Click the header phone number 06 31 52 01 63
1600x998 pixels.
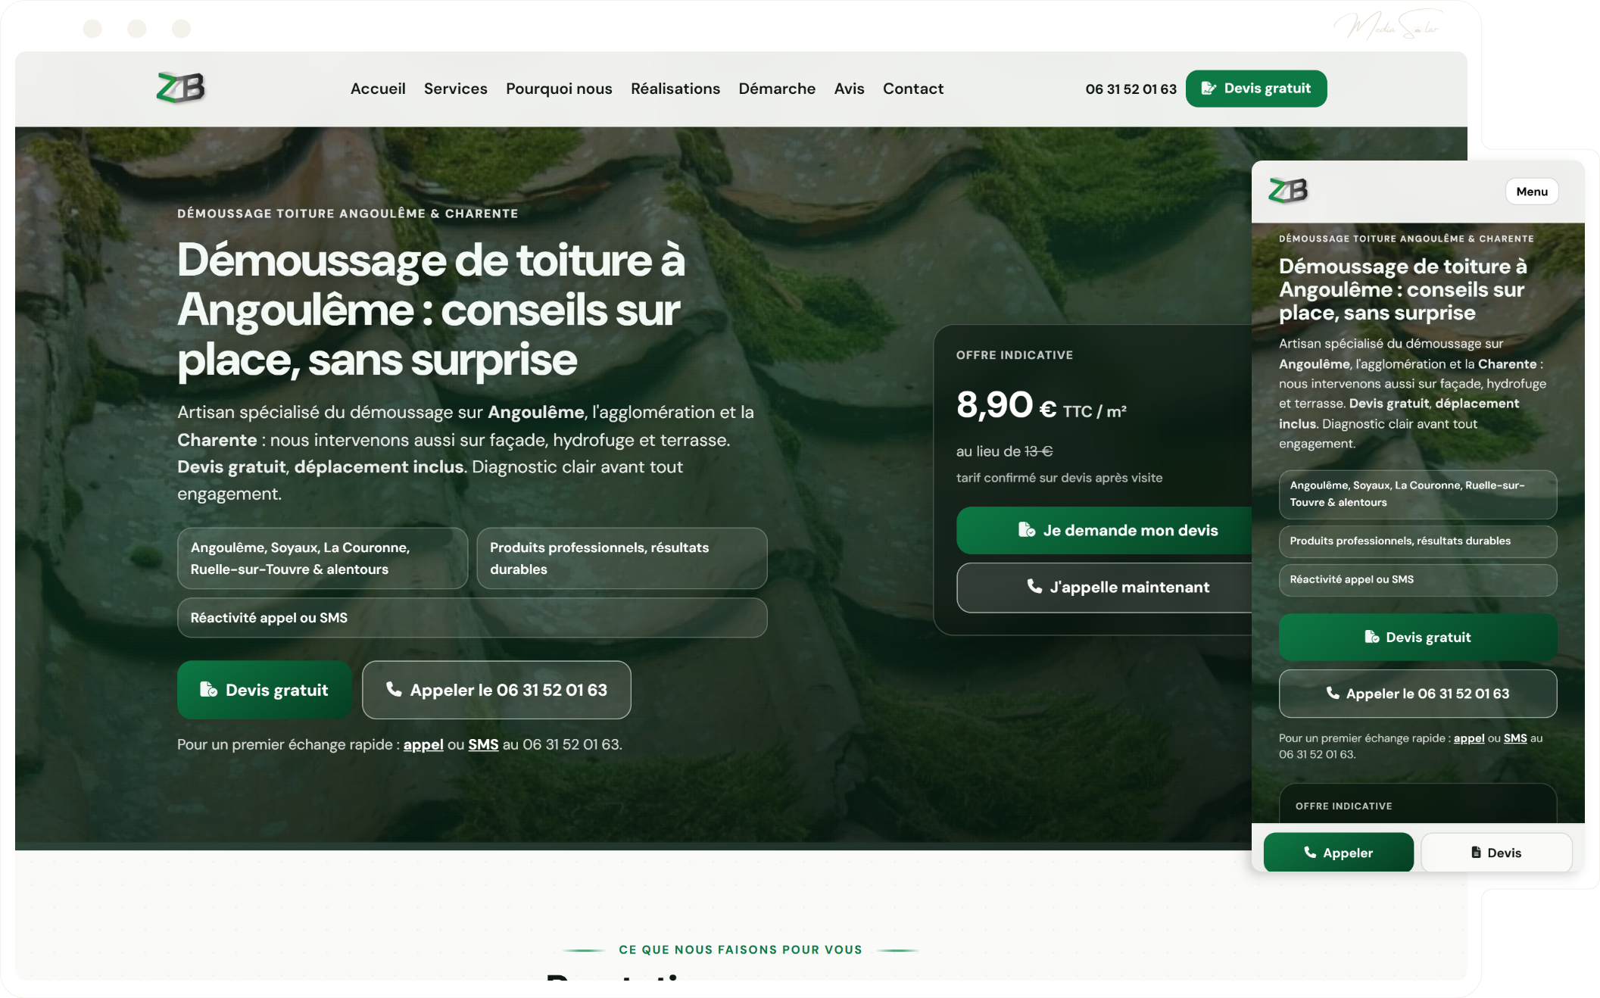pos(1131,89)
